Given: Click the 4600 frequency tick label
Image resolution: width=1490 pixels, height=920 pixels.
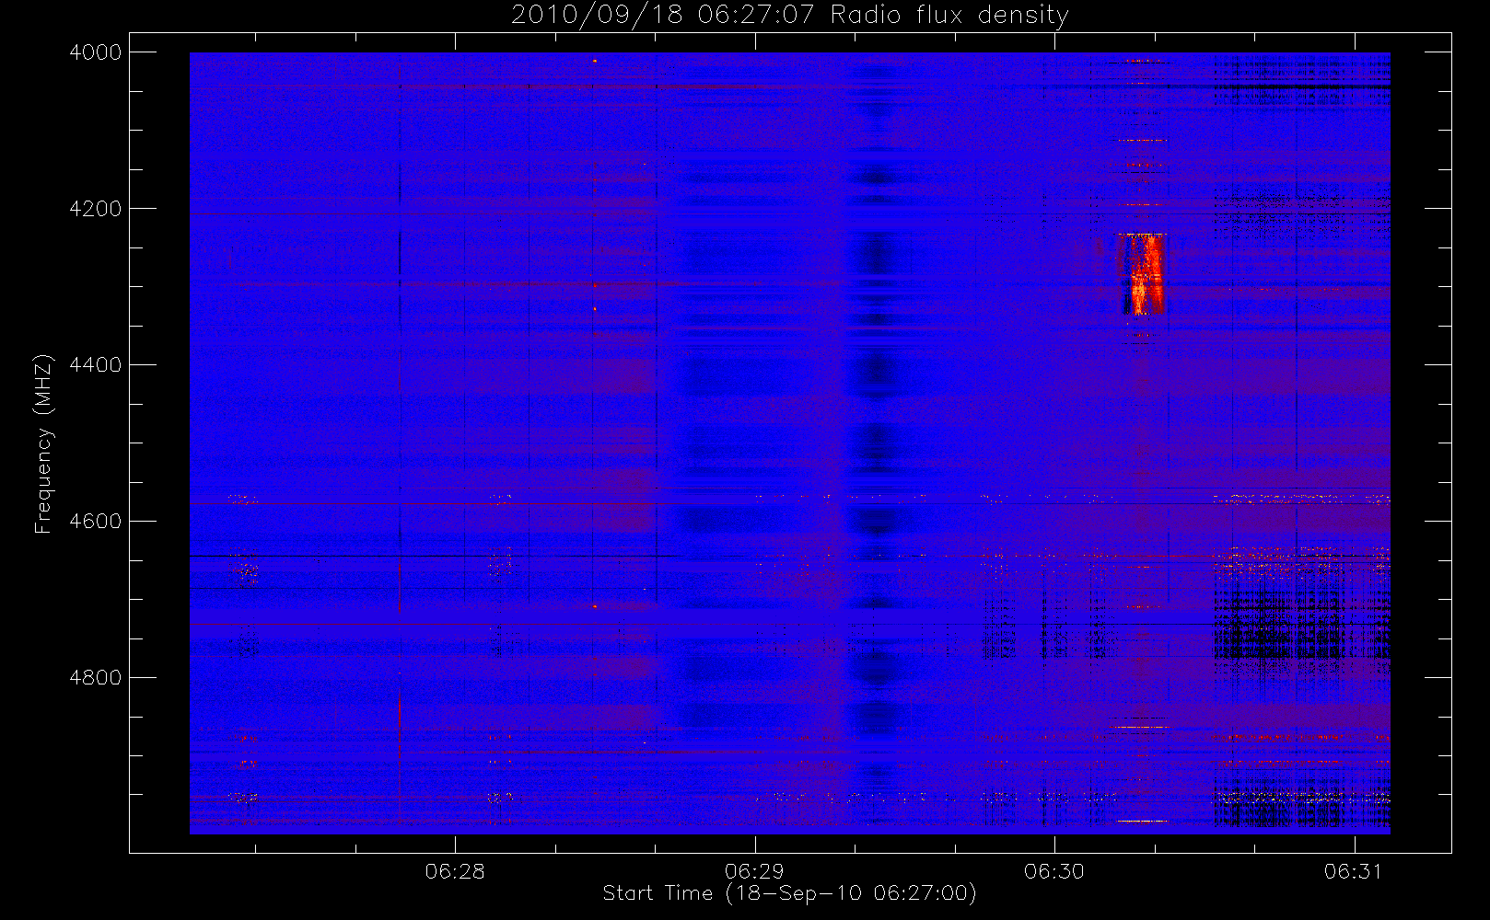Looking at the screenshot, I should (x=96, y=522).
